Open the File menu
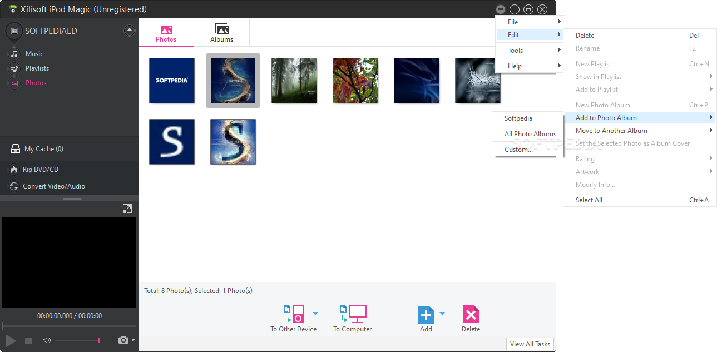717x352 pixels. (530, 22)
